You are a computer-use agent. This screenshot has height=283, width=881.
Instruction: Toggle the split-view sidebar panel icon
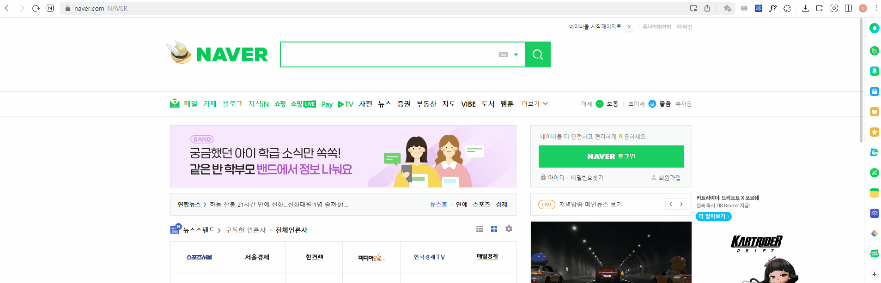pyautogui.click(x=848, y=8)
